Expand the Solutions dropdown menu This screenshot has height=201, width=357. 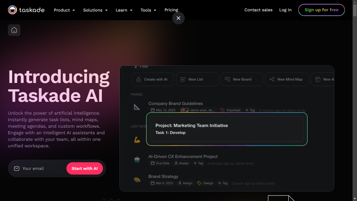point(95,10)
